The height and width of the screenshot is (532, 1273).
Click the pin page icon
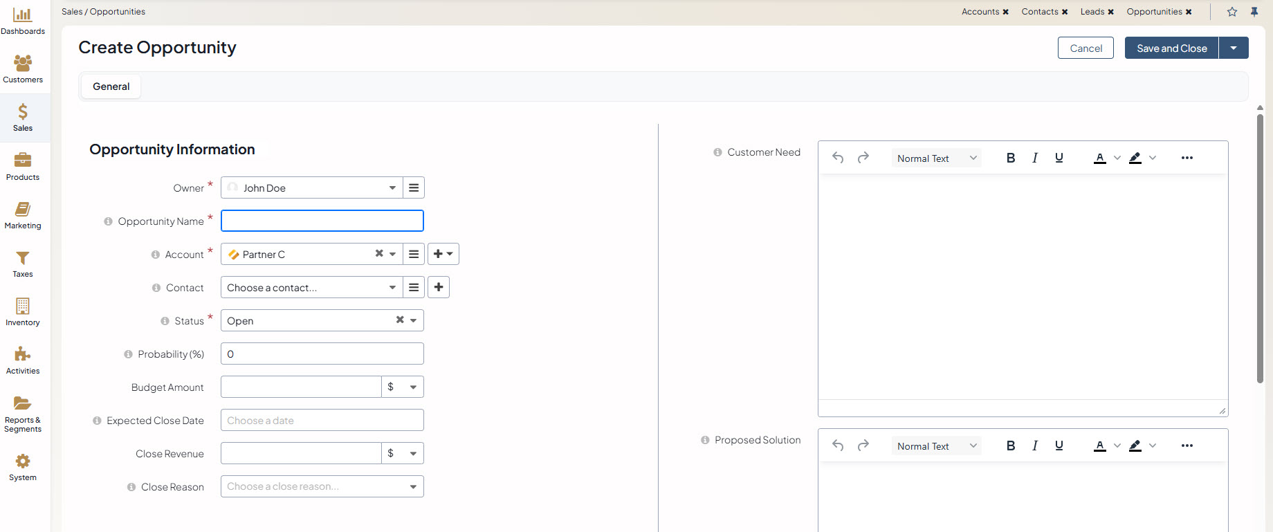(1254, 12)
